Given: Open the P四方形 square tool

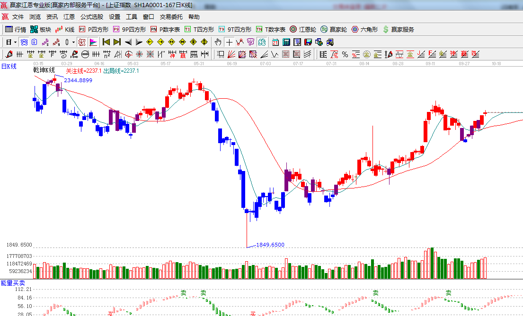Looking at the screenshot, I should click(x=94, y=29).
